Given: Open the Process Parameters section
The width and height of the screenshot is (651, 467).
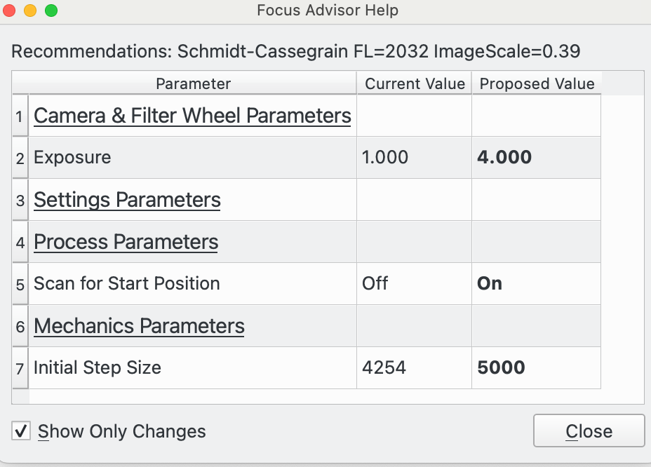Looking at the screenshot, I should [x=126, y=241].
